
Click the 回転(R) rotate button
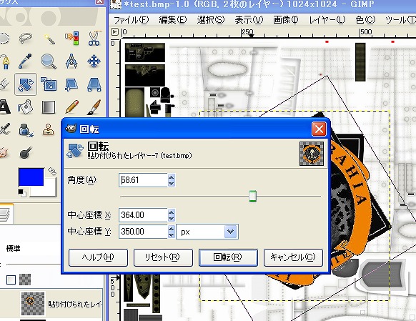(228, 257)
